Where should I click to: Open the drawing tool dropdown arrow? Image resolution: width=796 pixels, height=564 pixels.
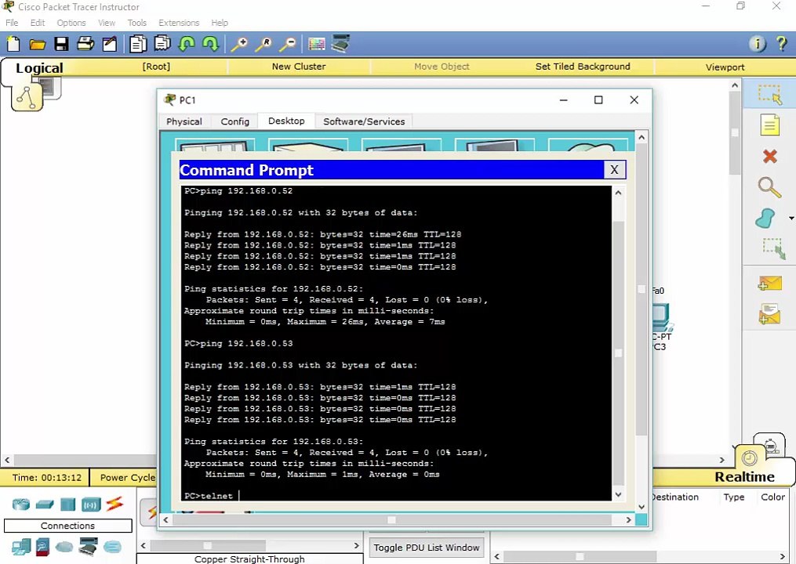[791, 219]
